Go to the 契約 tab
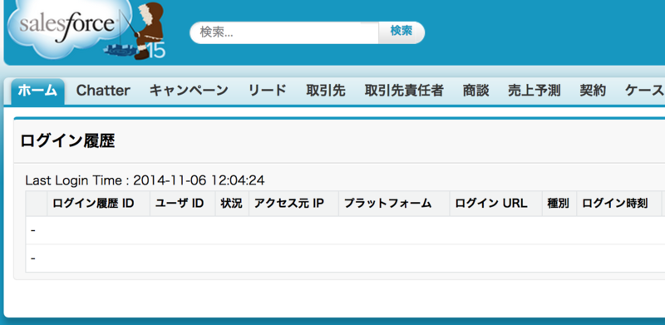This screenshot has width=665, height=325. [593, 91]
